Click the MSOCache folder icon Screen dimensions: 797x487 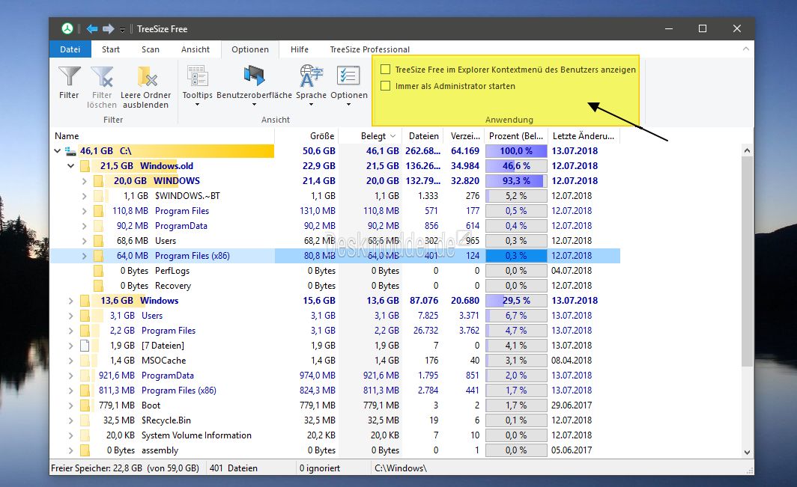coord(85,361)
